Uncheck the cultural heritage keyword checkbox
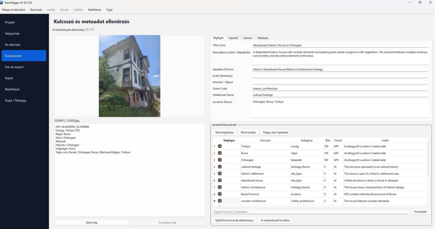 [x=220, y=167]
